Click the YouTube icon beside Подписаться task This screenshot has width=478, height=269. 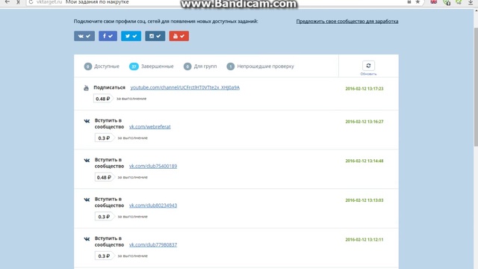[x=87, y=88]
